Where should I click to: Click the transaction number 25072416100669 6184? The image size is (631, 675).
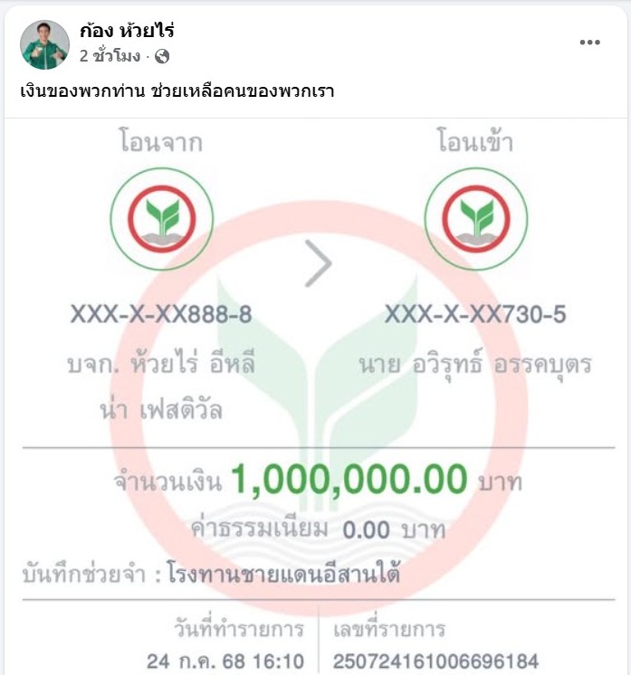(435, 661)
